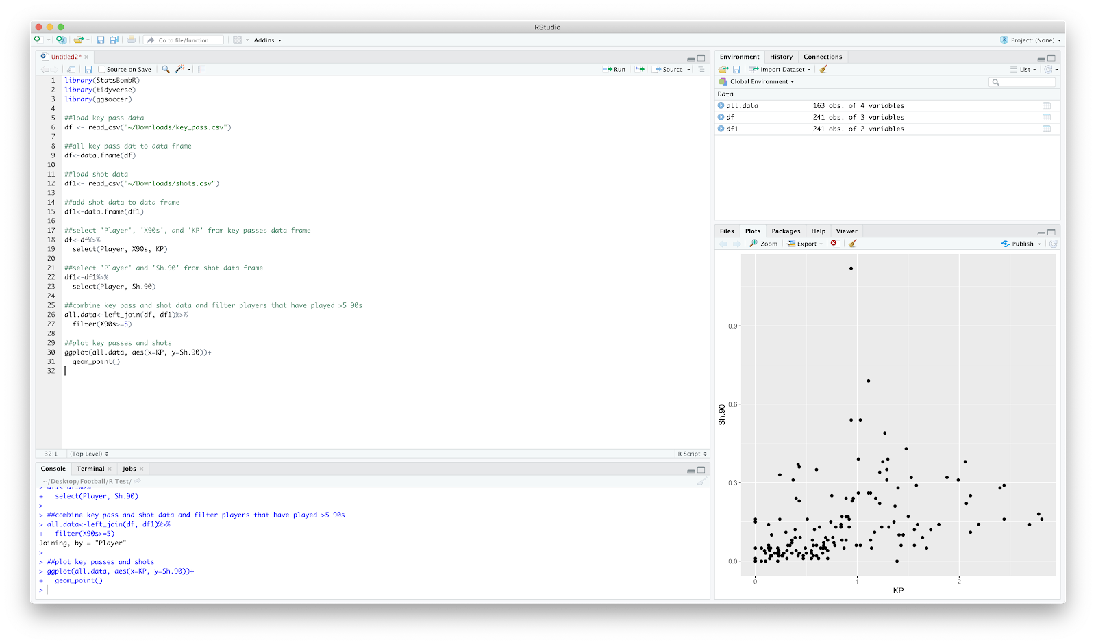The image size is (1096, 644).
Task: Remove the current plot with the red X
Action: tap(834, 244)
